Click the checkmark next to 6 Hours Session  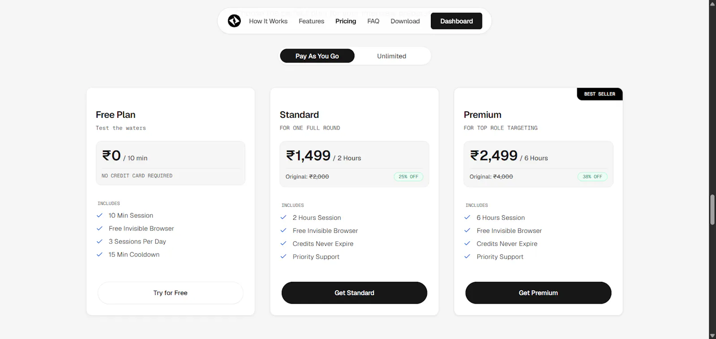[467, 218]
